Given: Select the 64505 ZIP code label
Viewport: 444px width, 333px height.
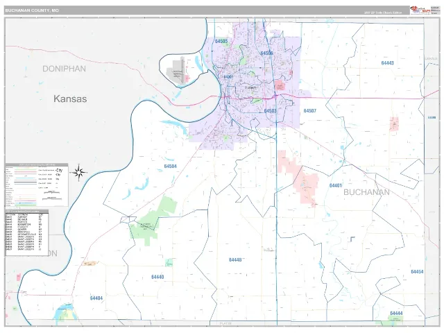Looking at the screenshot, I should pos(221,42).
